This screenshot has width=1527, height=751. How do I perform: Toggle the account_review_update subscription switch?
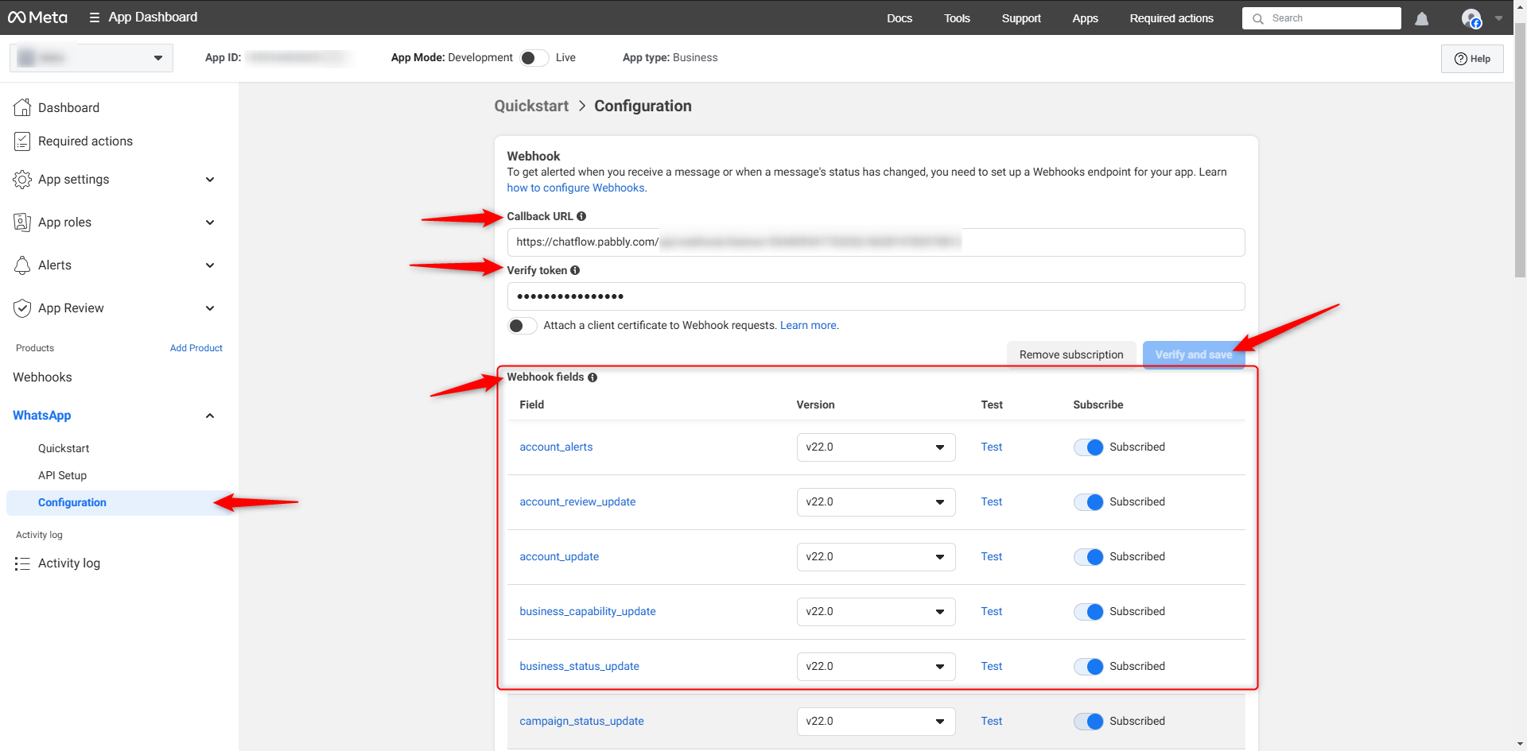pos(1088,502)
